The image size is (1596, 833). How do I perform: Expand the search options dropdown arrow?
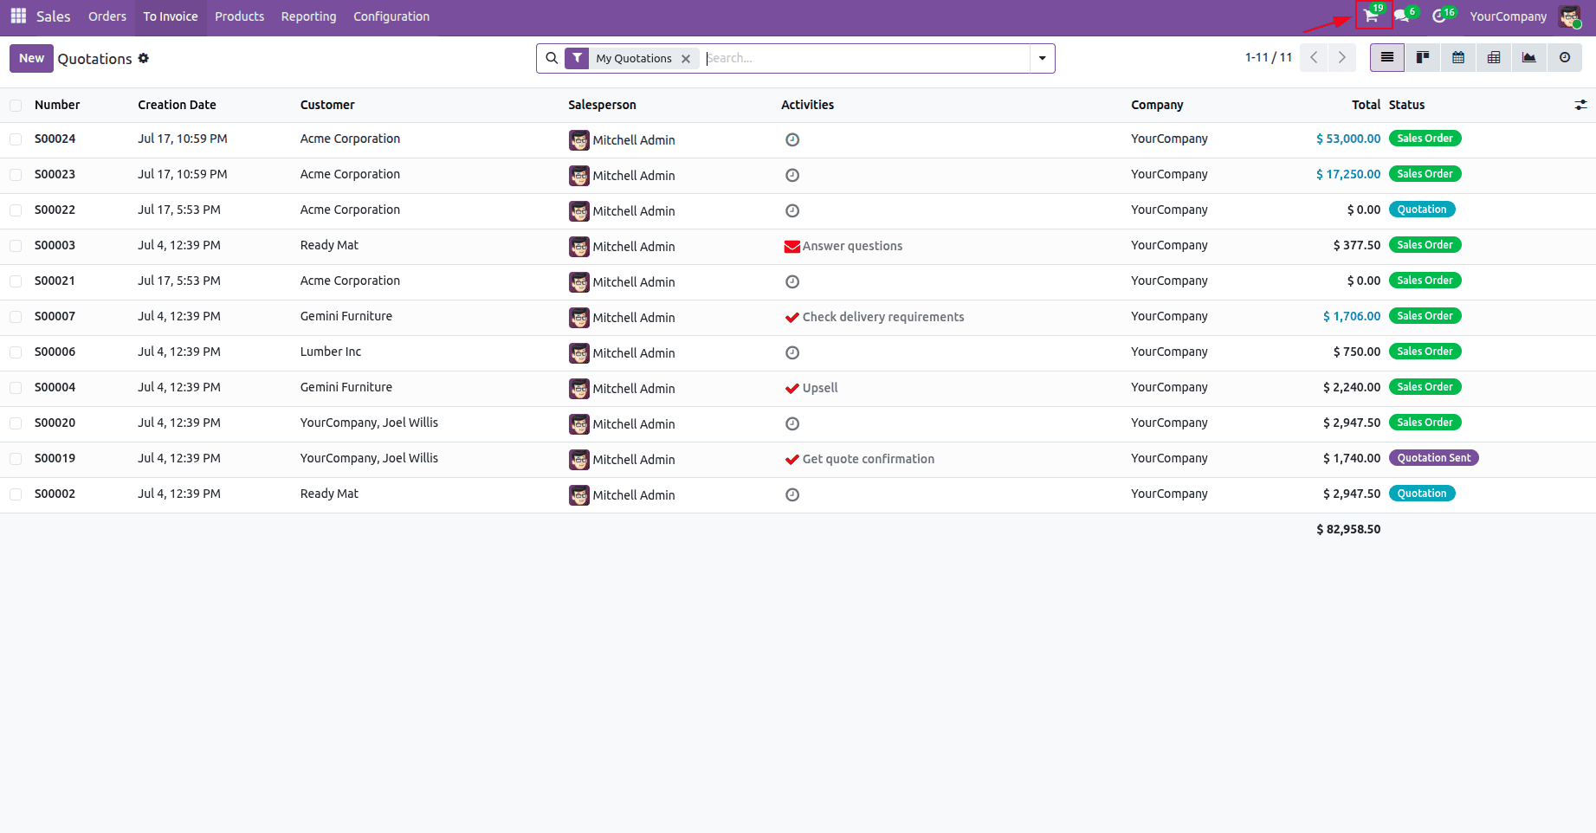tap(1042, 58)
